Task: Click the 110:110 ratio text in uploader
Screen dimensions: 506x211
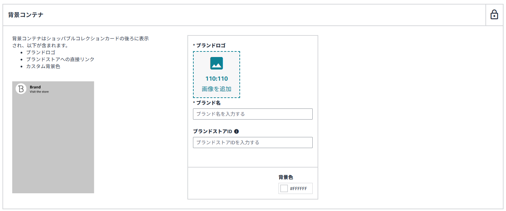Action: [216, 79]
